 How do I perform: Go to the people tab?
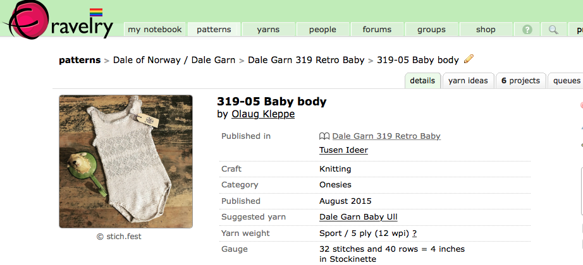[322, 30]
